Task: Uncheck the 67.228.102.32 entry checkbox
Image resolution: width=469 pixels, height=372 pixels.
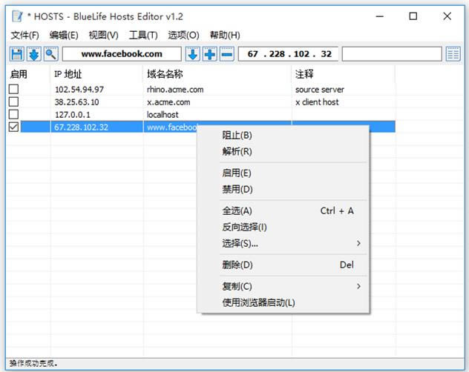Action: 14,127
